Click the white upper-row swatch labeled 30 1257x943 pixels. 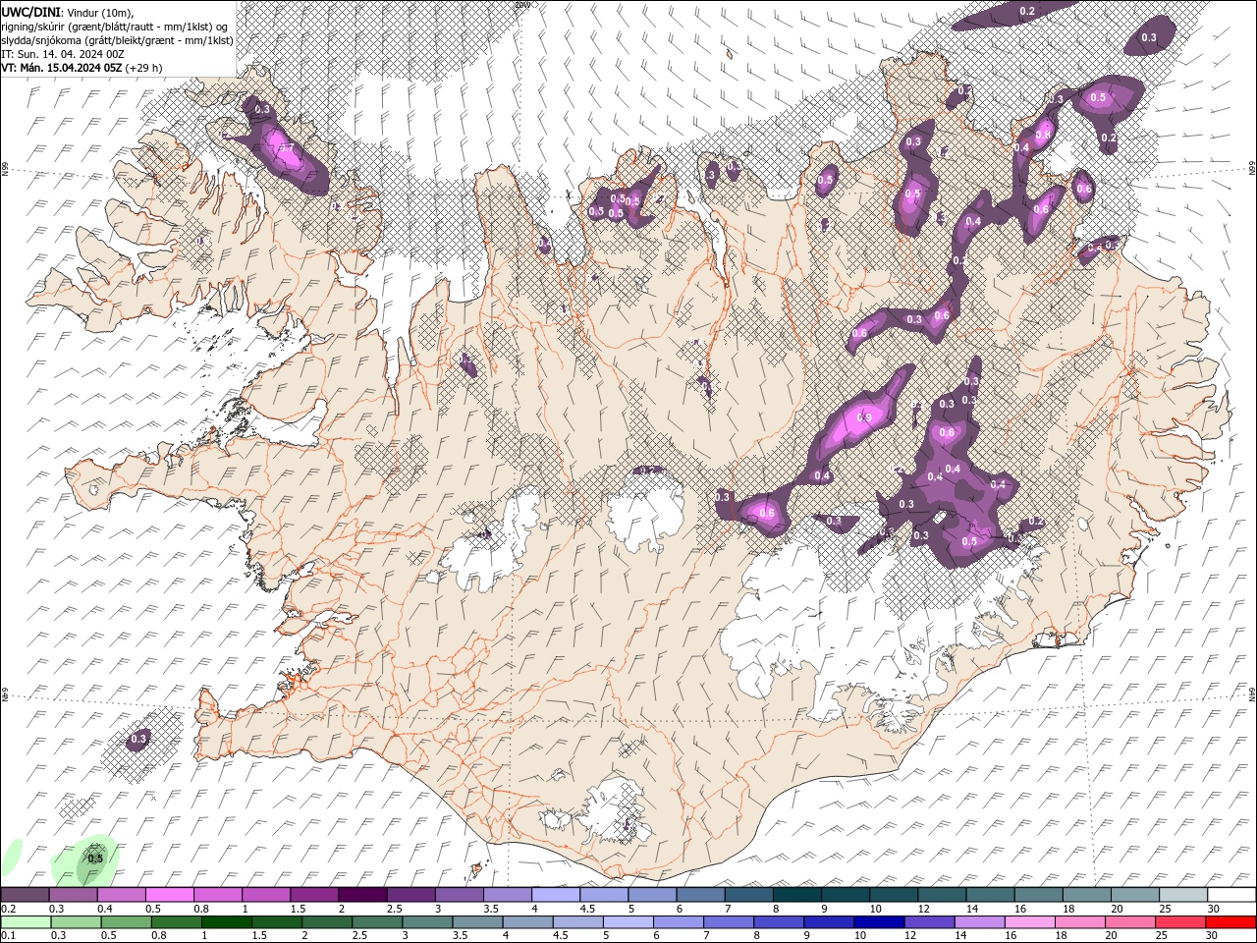pyautogui.click(x=1230, y=895)
